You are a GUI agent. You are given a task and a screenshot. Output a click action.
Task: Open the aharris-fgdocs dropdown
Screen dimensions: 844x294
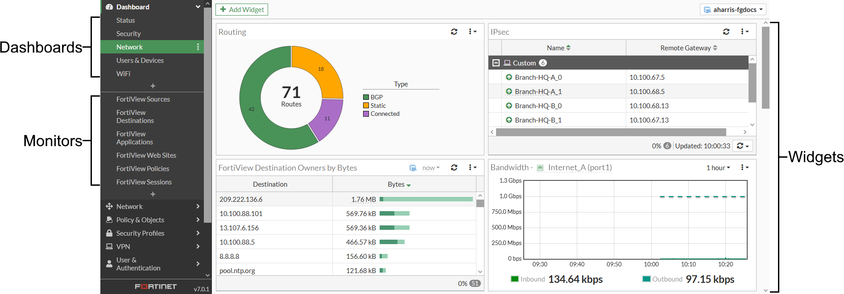tap(733, 10)
